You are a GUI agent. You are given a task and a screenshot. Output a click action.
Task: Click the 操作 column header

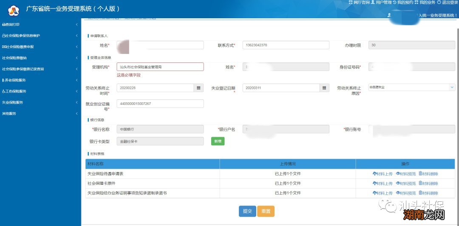click(405, 164)
